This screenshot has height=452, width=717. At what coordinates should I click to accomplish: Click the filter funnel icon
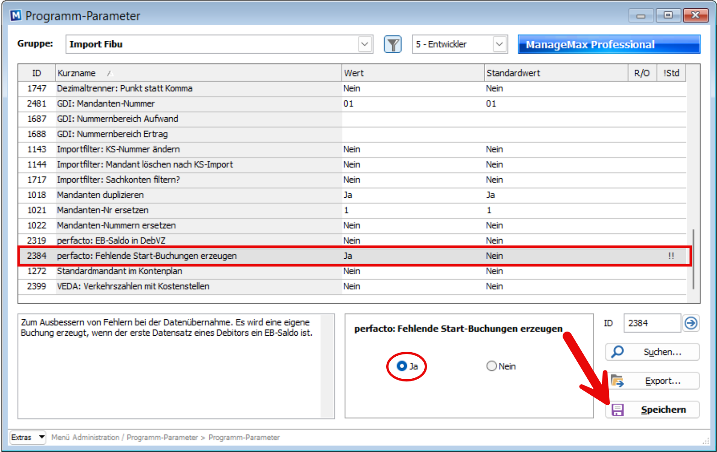[x=393, y=44]
